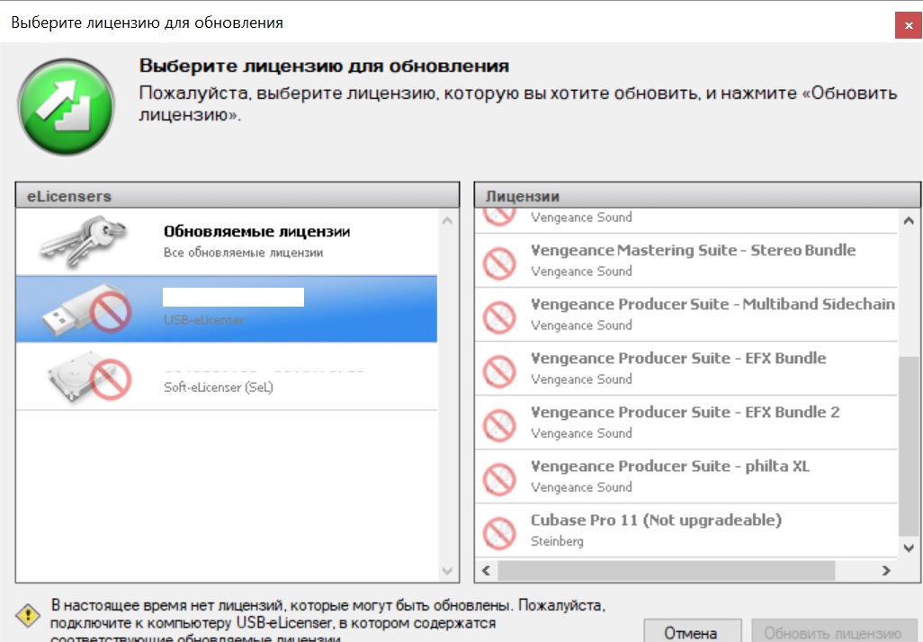Click the licenses list scroll up arrow

909,220
